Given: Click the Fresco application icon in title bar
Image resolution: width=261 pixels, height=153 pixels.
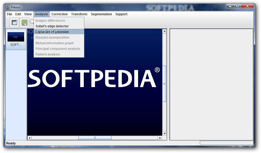Looking at the screenshot, I should [8, 7].
